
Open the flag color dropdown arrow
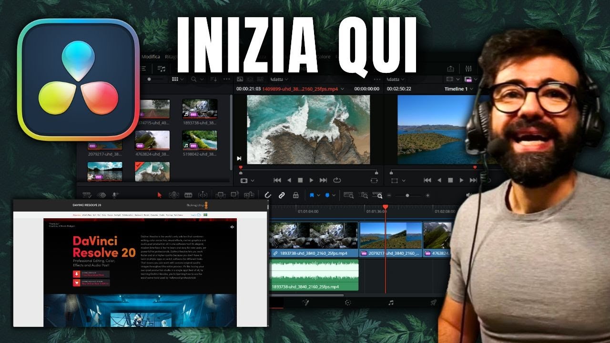319,195
